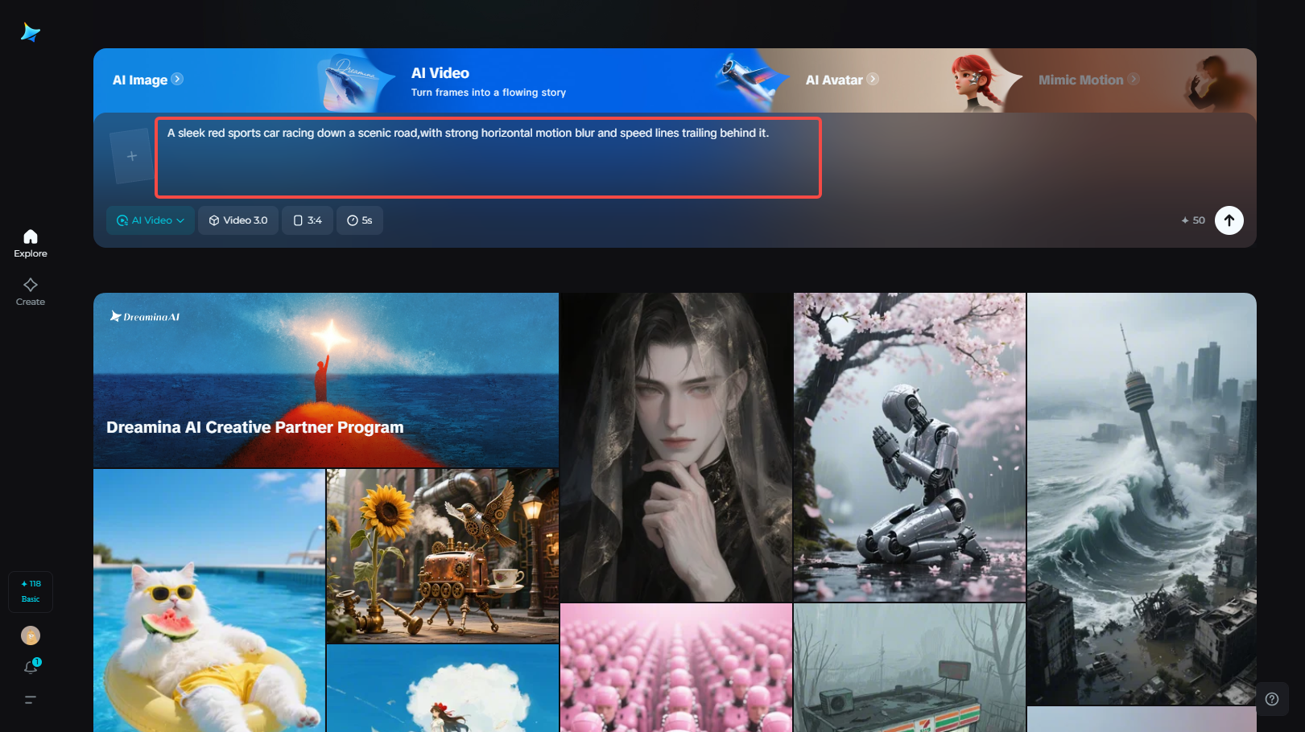Click the 118 Basic credits badge
This screenshot has height=732, width=1305.
click(x=31, y=591)
